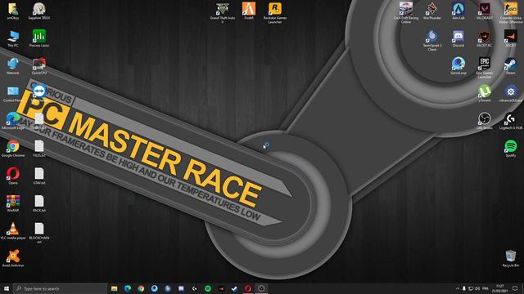This screenshot has height=294, width=524.
Task: Launch Logitech G HUB desktop shortcut
Action: tap(511, 121)
